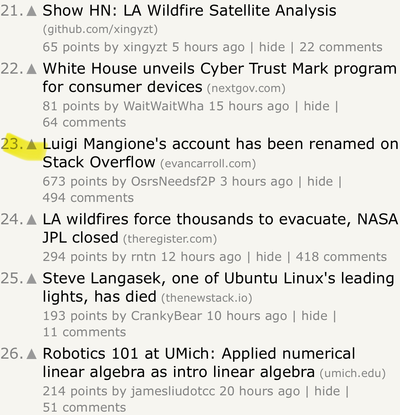View user CrankyBear's profile
The width and height of the screenshot is (400, 415).
[166, 316]
